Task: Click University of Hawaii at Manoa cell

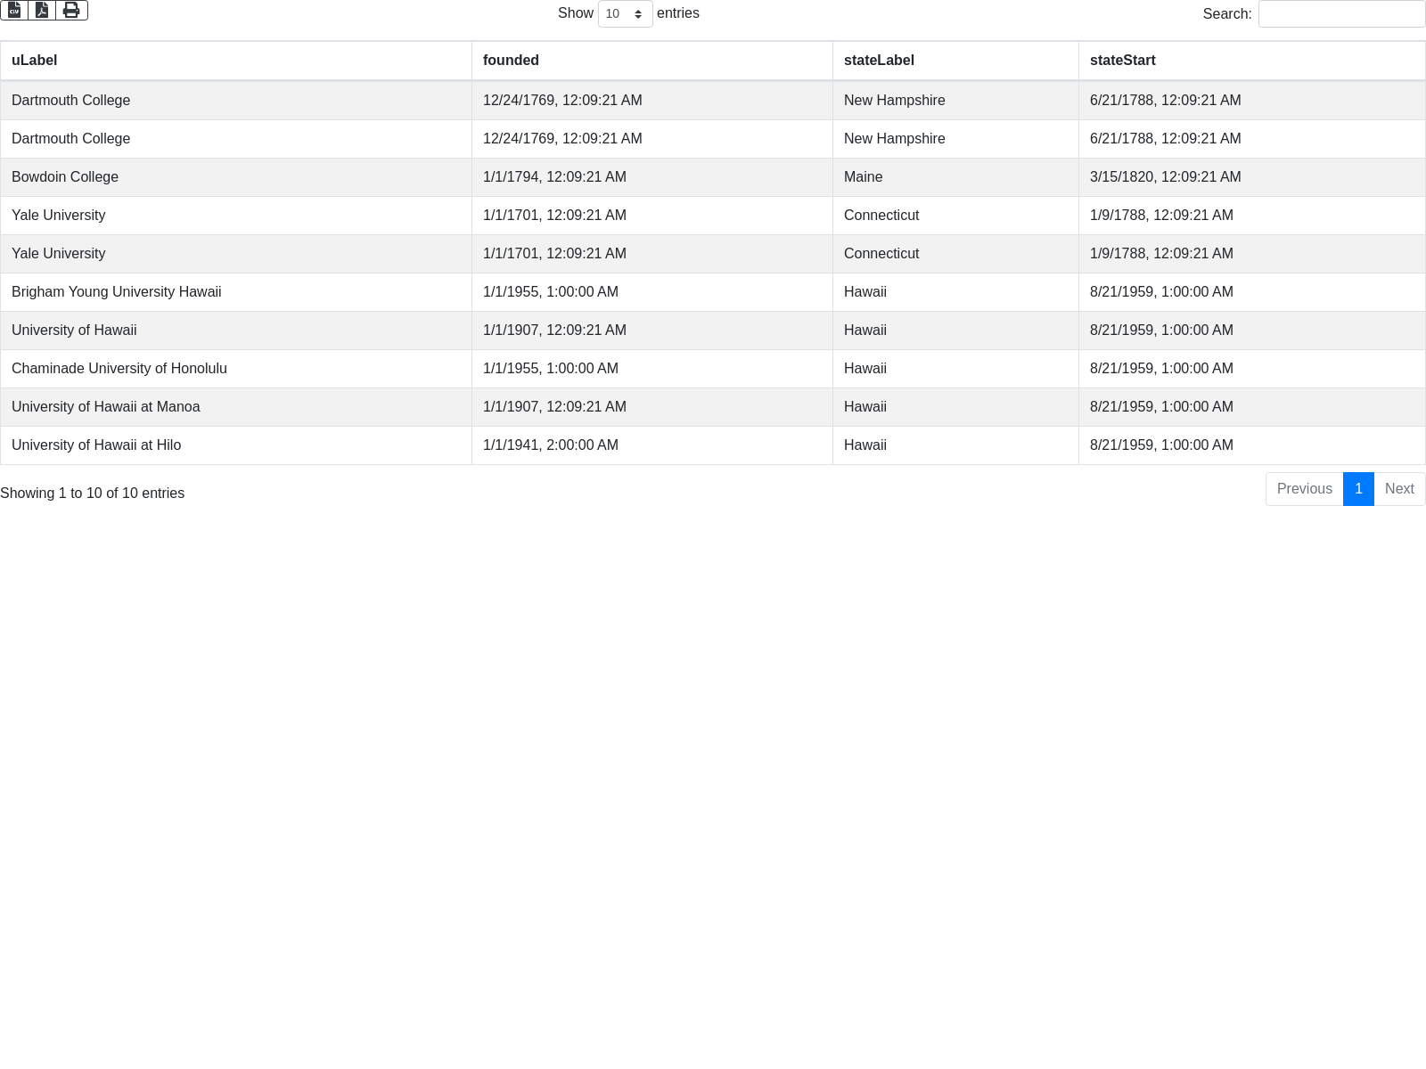Action: (x=105, y=407)
